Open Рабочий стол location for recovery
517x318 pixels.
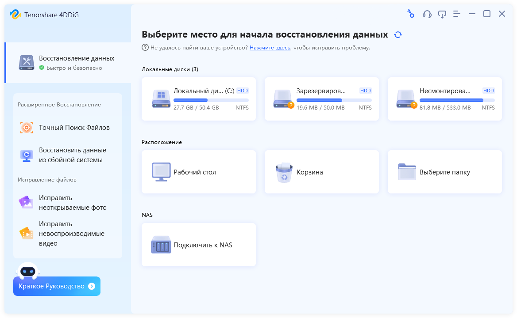click(x=198, y=172)
